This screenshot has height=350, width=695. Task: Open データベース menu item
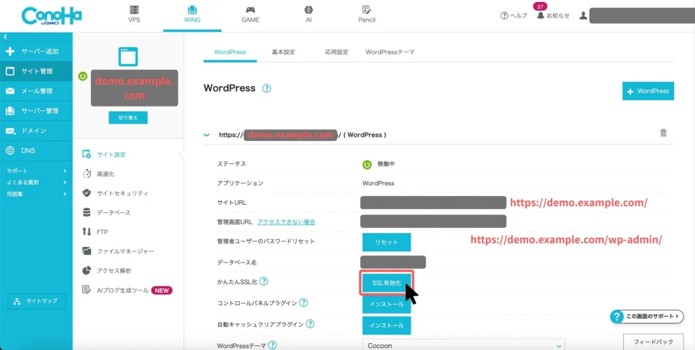[107, 213]
